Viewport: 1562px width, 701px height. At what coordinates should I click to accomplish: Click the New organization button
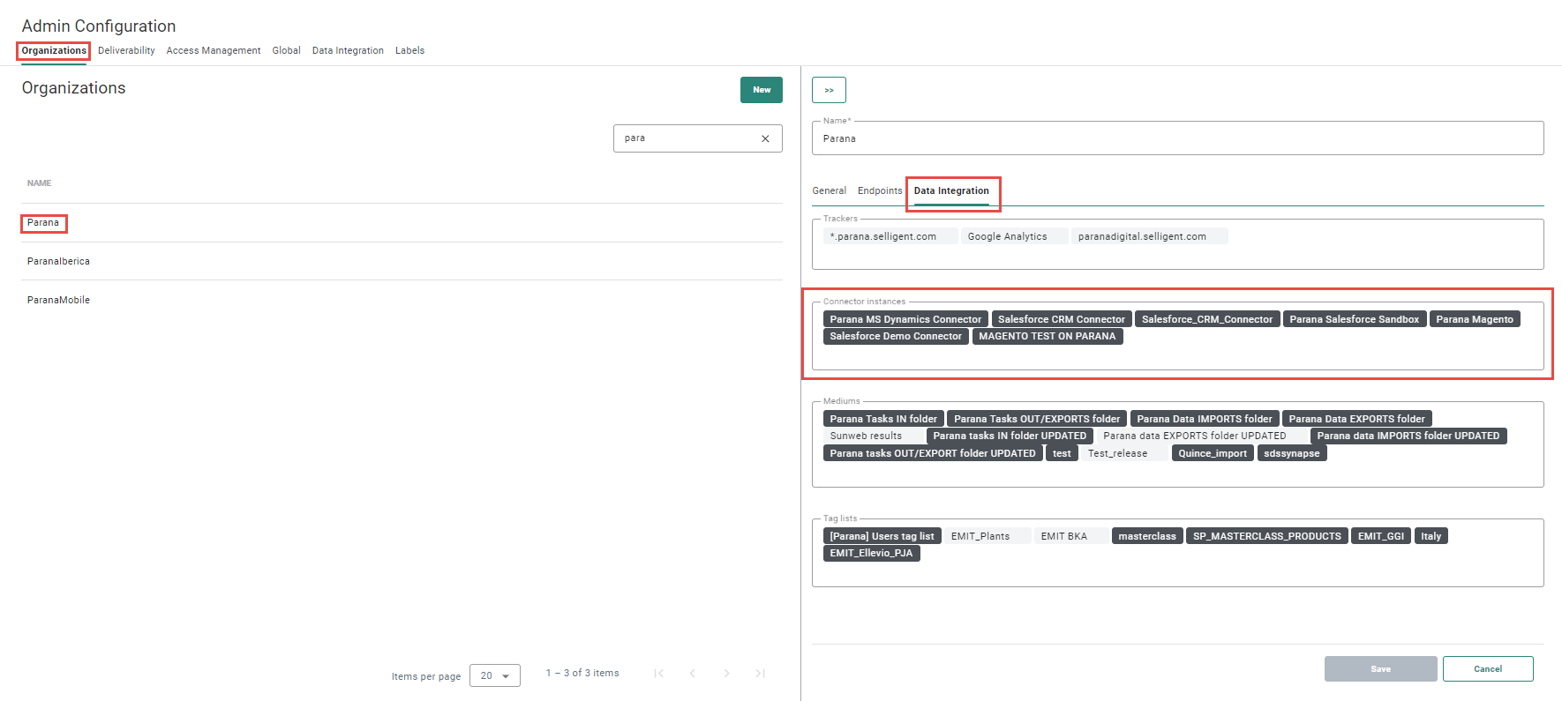pos(761,90)
